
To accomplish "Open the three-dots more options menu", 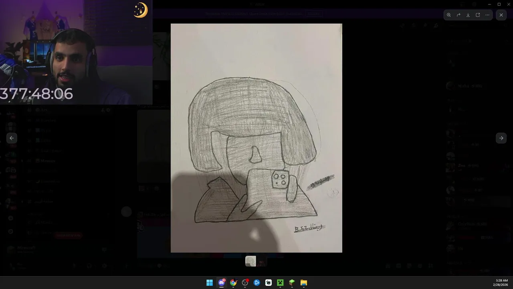I will [x=487, y=15].
